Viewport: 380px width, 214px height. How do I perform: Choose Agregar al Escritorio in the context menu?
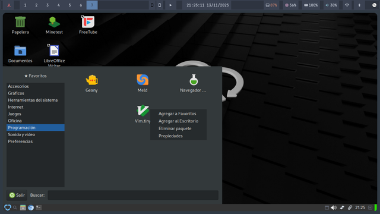[x=178, y=121]
